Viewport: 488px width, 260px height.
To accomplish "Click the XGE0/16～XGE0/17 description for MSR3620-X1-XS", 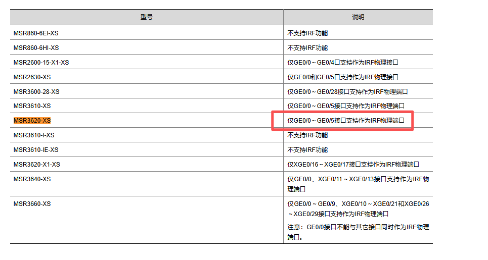I will click(x=353, y=164).
